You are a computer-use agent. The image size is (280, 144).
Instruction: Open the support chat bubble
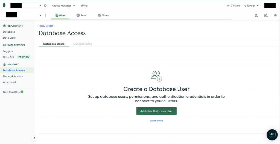[272, 135]
